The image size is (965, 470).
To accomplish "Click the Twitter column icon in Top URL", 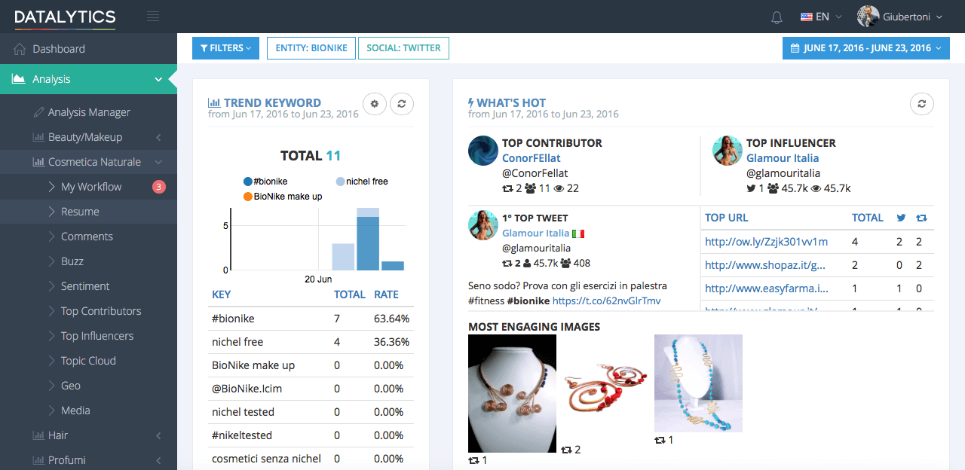I will [901, 218].
